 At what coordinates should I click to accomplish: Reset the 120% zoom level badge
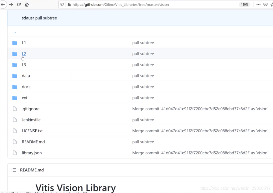point(244,4)
